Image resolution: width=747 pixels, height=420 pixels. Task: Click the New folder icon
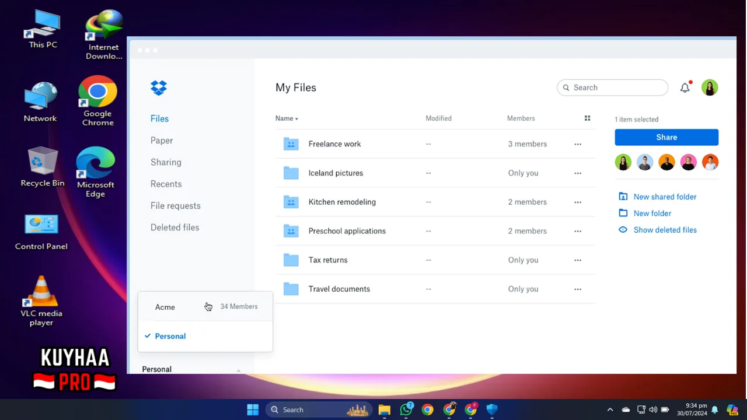coord(623,213)
